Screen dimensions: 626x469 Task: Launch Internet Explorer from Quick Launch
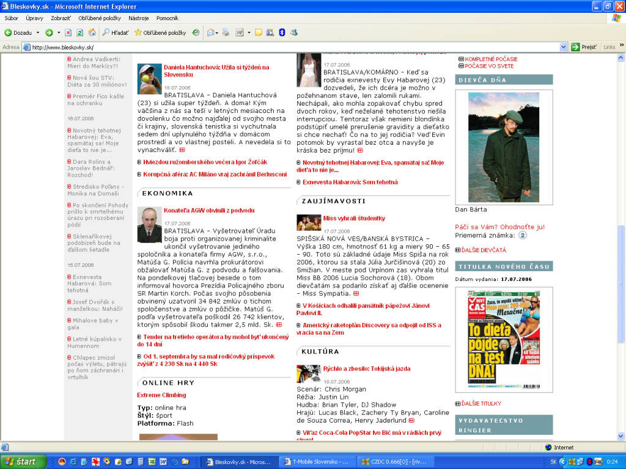(73, 462)
